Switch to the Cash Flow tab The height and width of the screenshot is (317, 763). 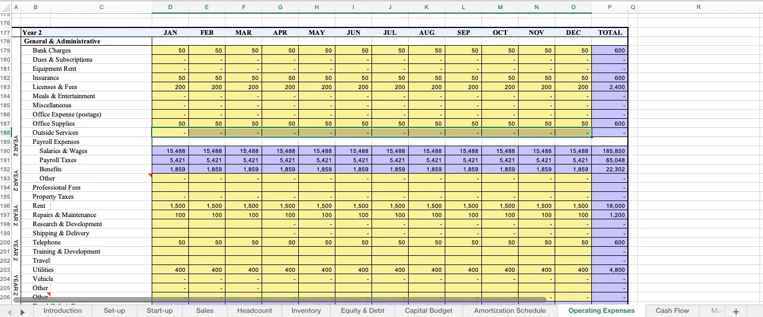672,311
